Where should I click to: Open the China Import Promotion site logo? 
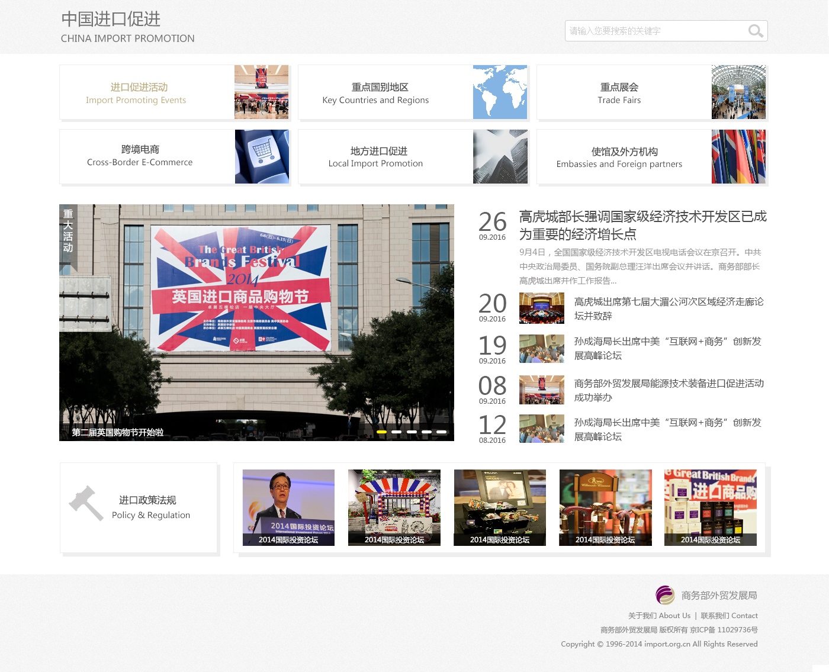click(x=127, y=27)
